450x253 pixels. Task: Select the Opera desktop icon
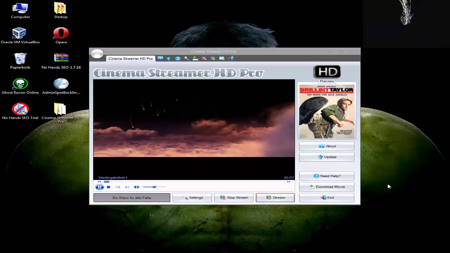[61, 35]
